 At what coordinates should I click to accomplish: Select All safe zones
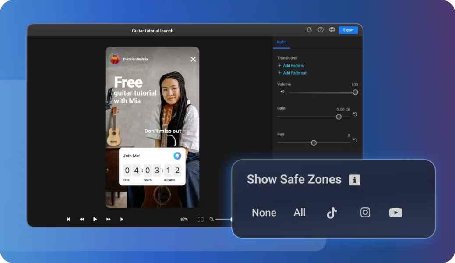pyautogui.click(x=300, y=212)
